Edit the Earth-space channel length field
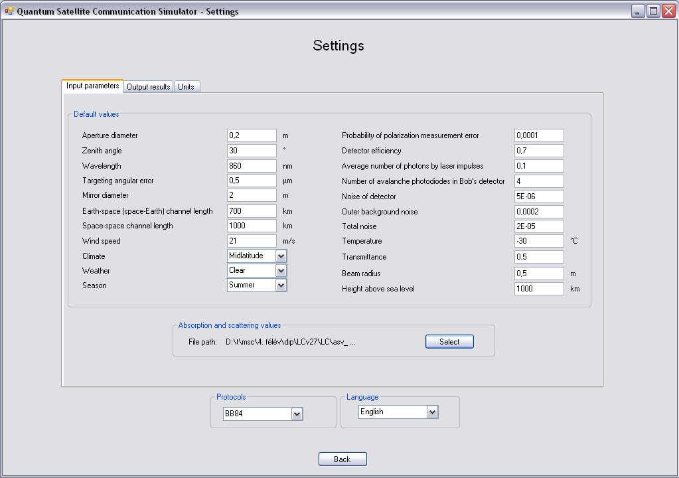The height and width of the screenshot is (478, 679). coord(252,211)
